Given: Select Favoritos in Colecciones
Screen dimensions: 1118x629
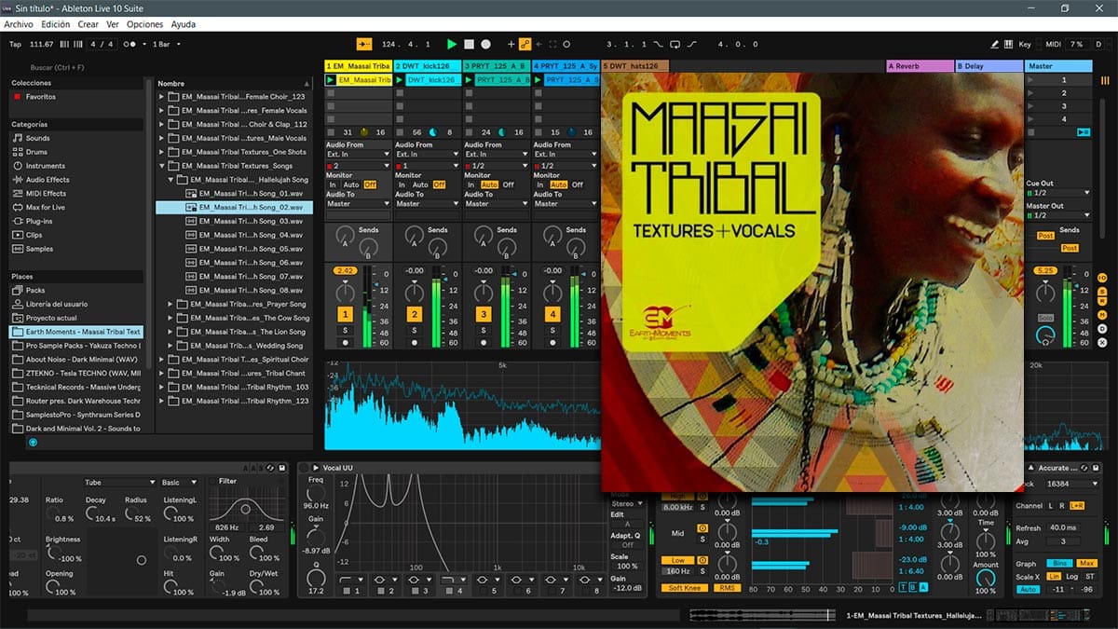Looking at the screenshot, I should pos(40,97).
